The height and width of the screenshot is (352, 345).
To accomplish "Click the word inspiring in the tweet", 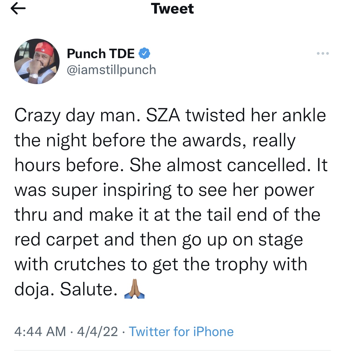I will pyautogui.click(x=137, y=190).
